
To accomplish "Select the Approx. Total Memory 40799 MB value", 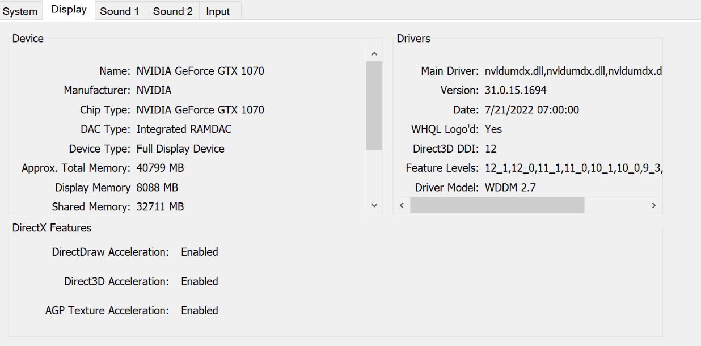I will [159, 168].
